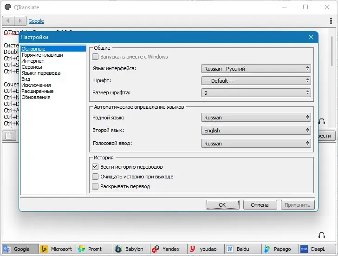Select Интернет settings category
Viewport: 338px width, 256px height.
coord(53,61)
